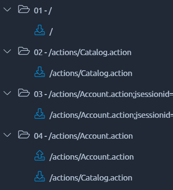Click the download icon under folder 02
The height and width of the screenshot is (190, 173).
click(39, 72)
